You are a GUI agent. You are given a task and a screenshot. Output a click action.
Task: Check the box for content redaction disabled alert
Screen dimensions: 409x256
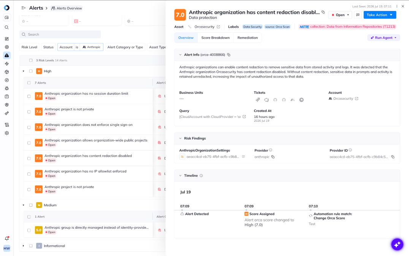29,159
